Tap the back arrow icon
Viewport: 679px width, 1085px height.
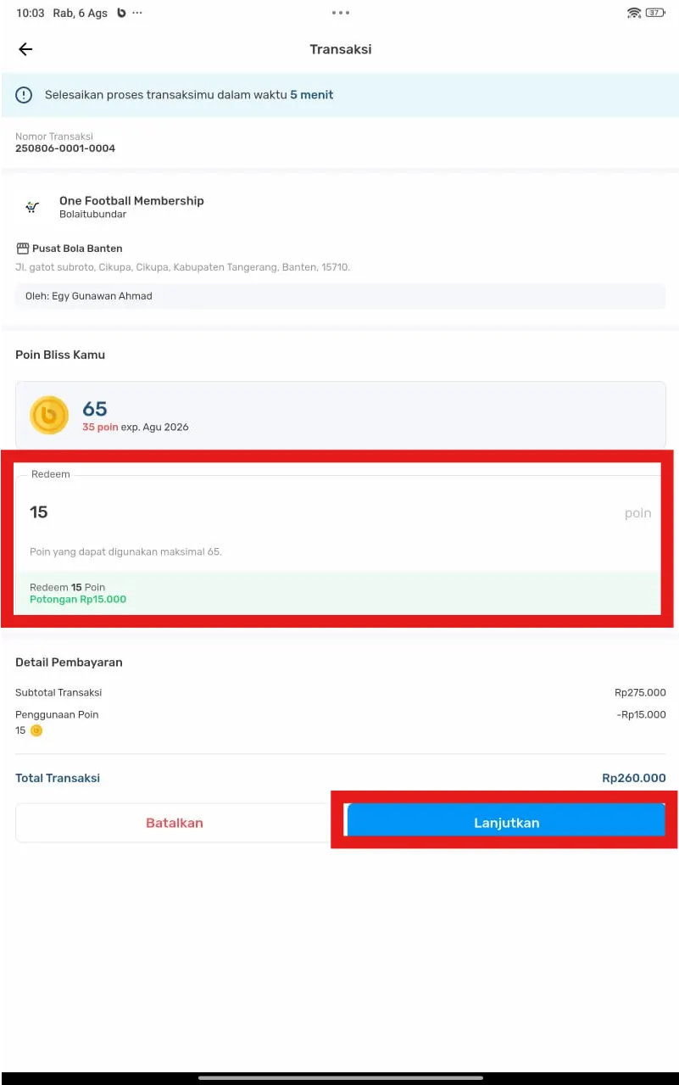pos(25,49)
